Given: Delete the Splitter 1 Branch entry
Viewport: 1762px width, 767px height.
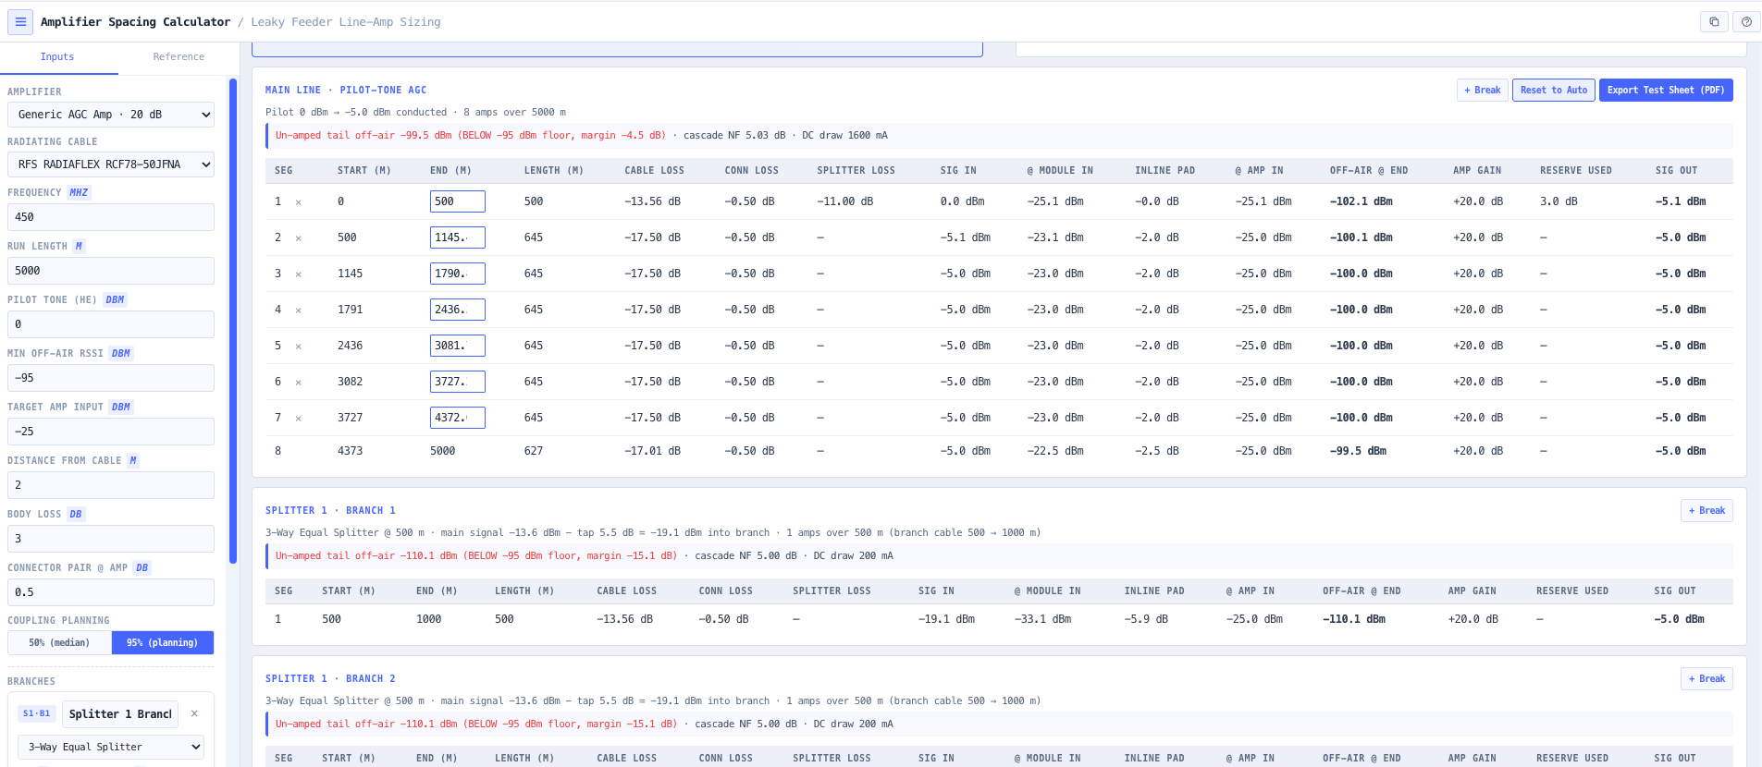Looking at the screenshot, I should pos(194,713).
